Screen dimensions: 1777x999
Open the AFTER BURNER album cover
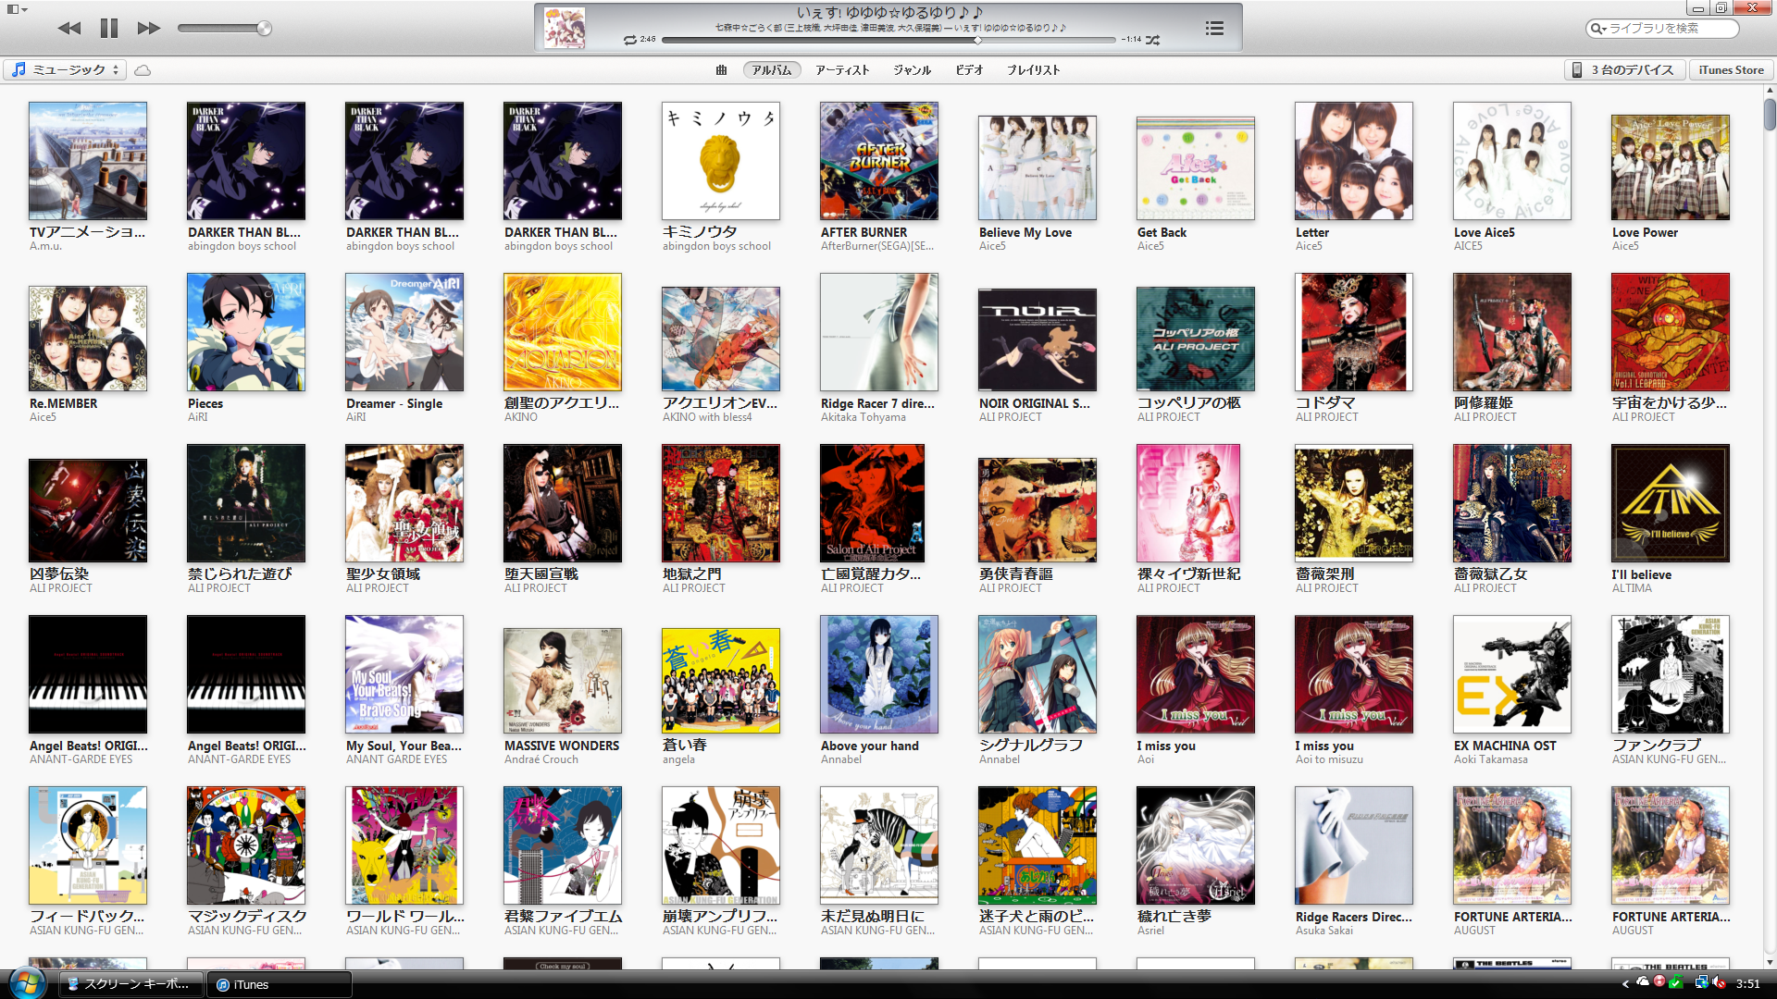click(x=879, y=161)
